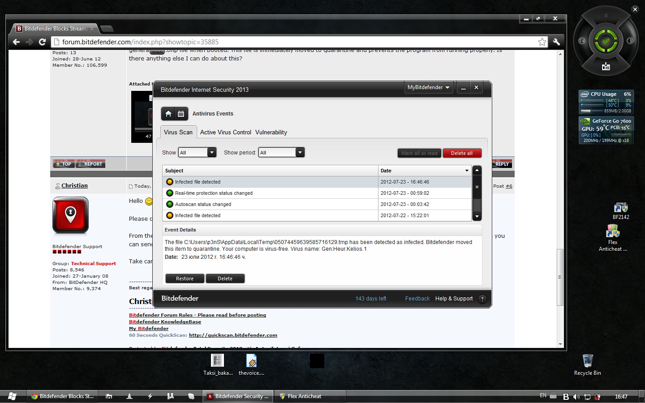Click the green checkmark center of Bitdefender widget
The image size is (645, 403).
pos(606,41)
